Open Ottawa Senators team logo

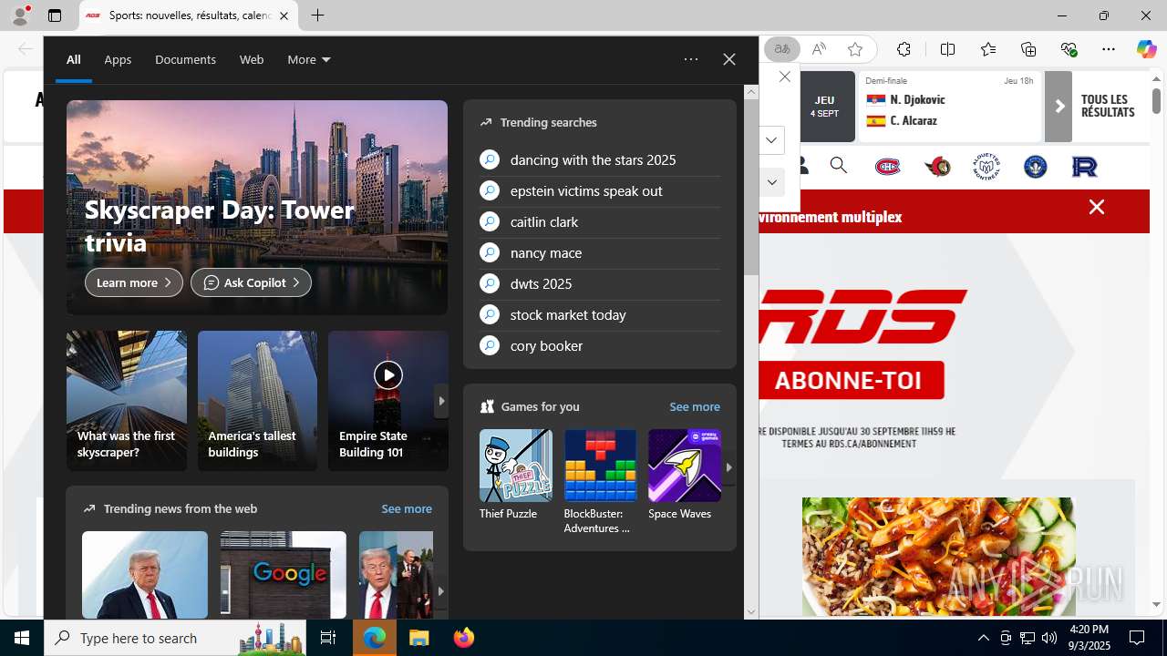click(x=937, y=167)
